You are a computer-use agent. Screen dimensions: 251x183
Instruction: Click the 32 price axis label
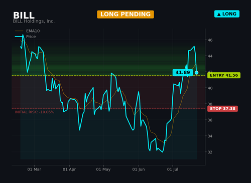tap(210, 152)
